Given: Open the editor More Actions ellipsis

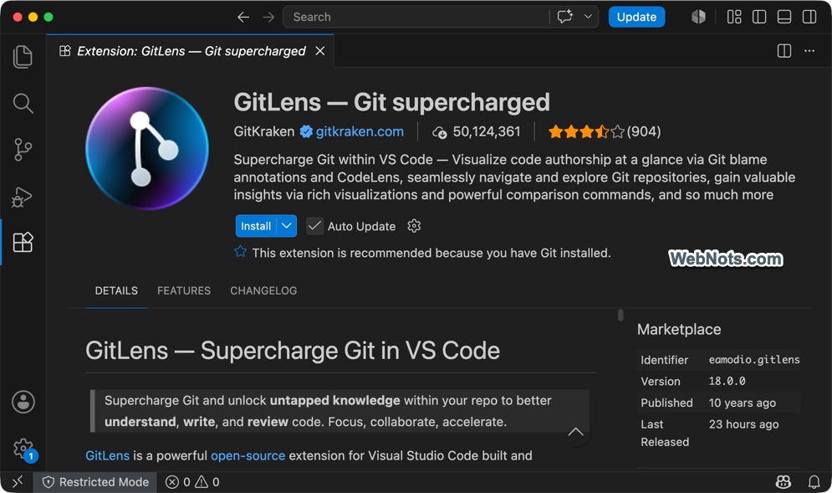Looking at the screenshot, I should pyautogui.click(x=809, y=51).
